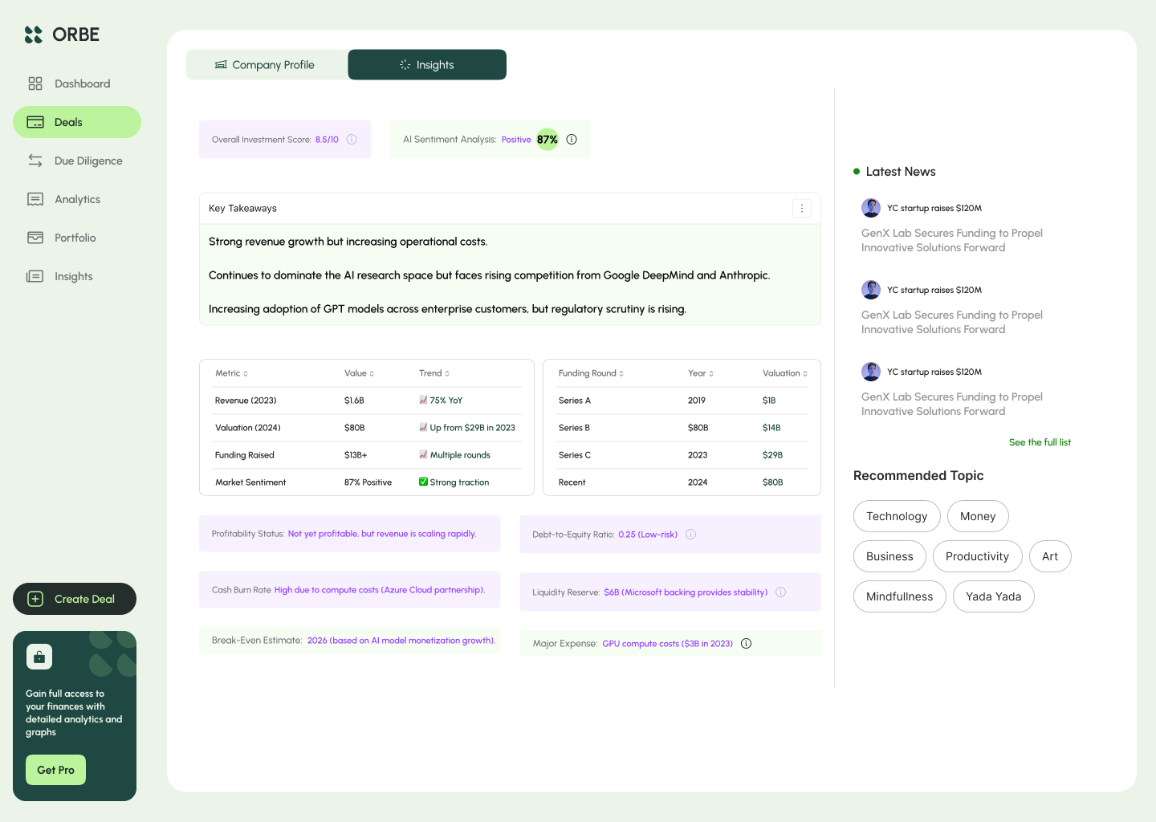Screen dimensions: 1156x822
Task: Click the Series C row label
Action: click(x=575, y=455)
